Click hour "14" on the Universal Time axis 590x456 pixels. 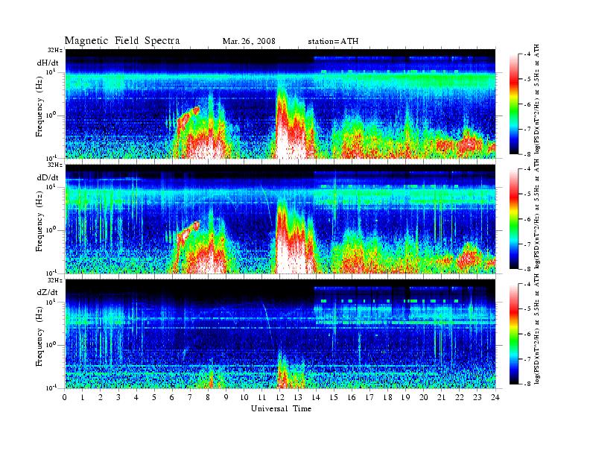point(316,397)
